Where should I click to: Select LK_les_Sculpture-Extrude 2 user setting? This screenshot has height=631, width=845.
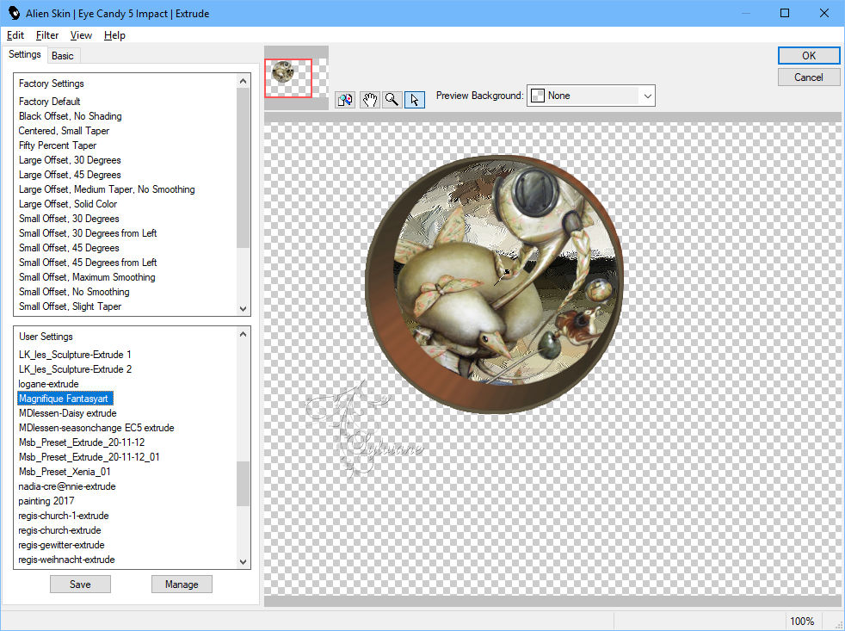click(x=75, y=369)
